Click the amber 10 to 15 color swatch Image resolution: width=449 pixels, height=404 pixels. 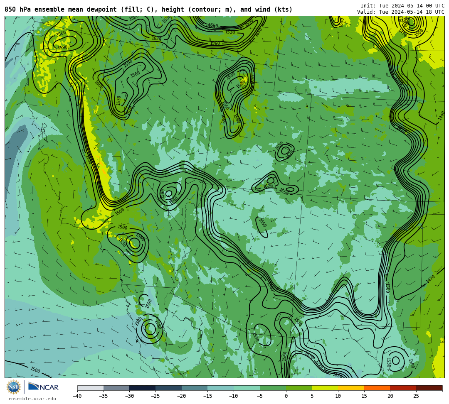pyautogui.click(x=351, y=388)
